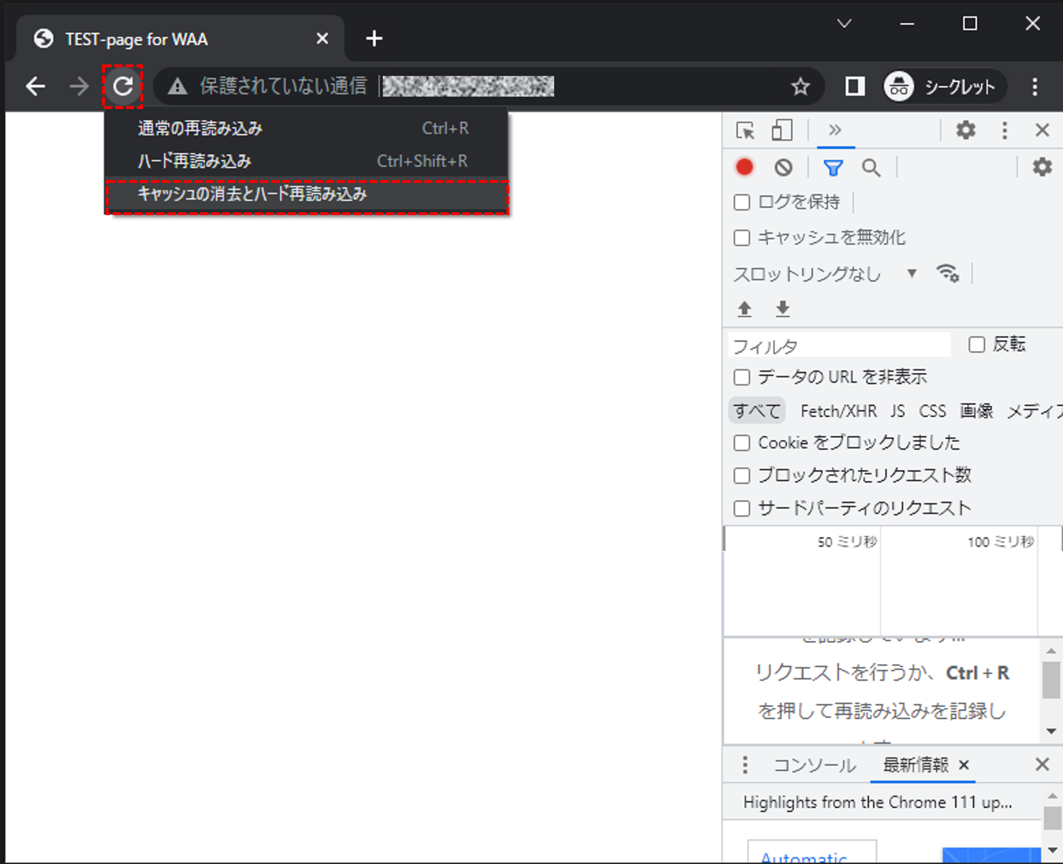Click the export HAR download arrow
This screenshot has height=864, width=1063.
coord(783,309)
